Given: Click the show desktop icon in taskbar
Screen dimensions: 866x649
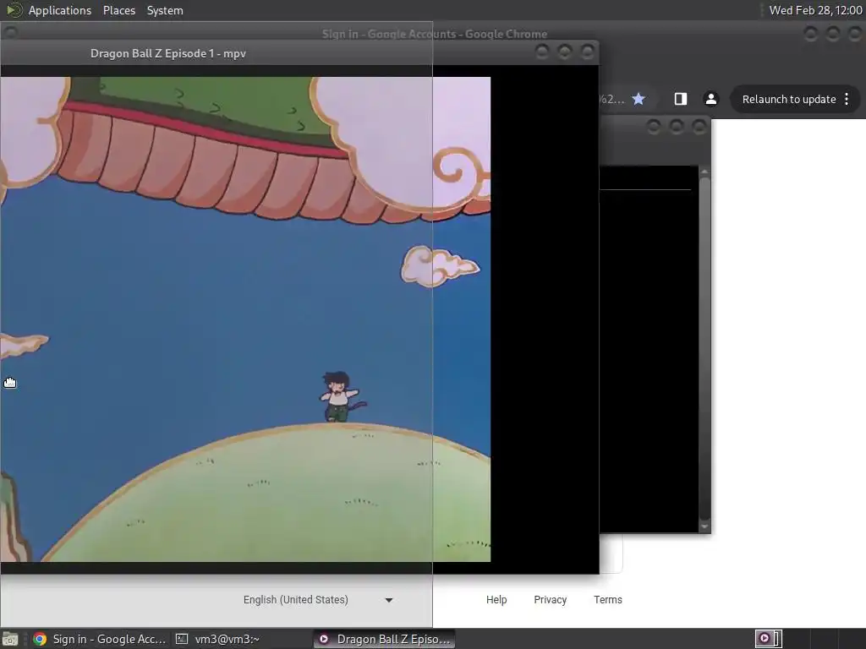Looking at the screenshot, I should pos(10,639).
